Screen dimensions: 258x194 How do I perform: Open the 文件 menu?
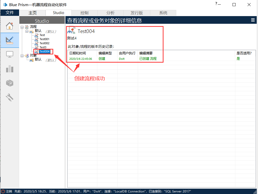click(x=10, y=13)
